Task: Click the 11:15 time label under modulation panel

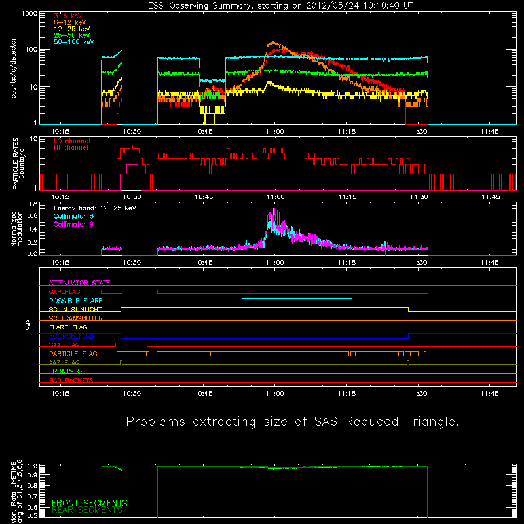Action: 346,263
